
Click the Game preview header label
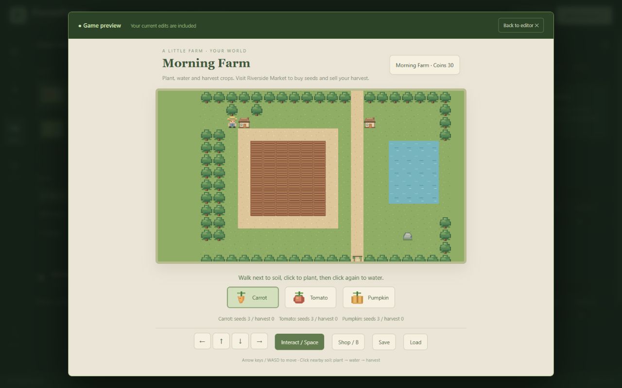point(100,26)
